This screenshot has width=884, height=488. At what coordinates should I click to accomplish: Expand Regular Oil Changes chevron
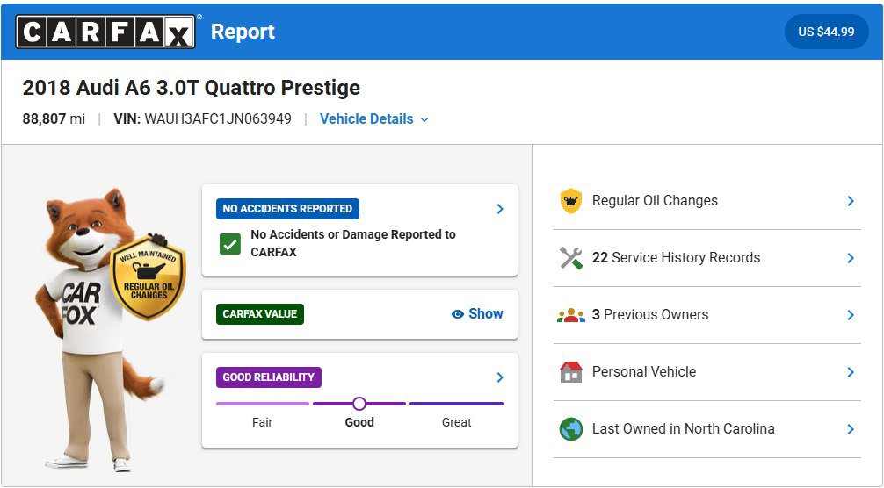[x=851, y=201]
